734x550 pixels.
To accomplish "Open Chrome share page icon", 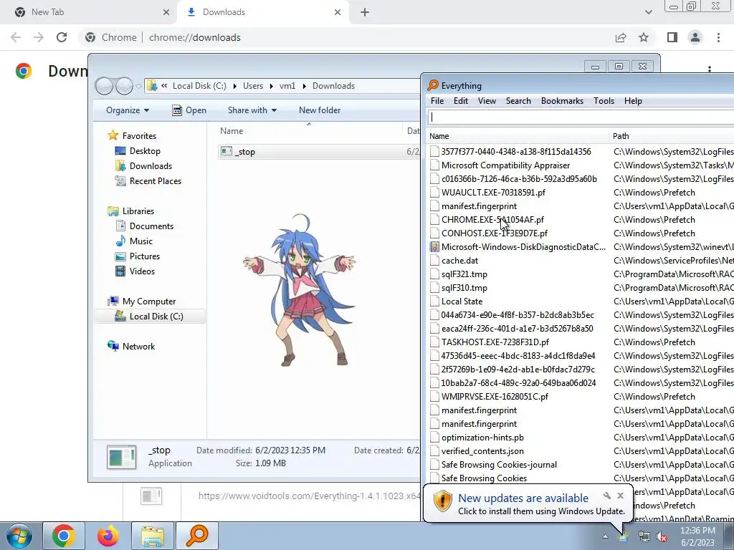I will (621, 37).
